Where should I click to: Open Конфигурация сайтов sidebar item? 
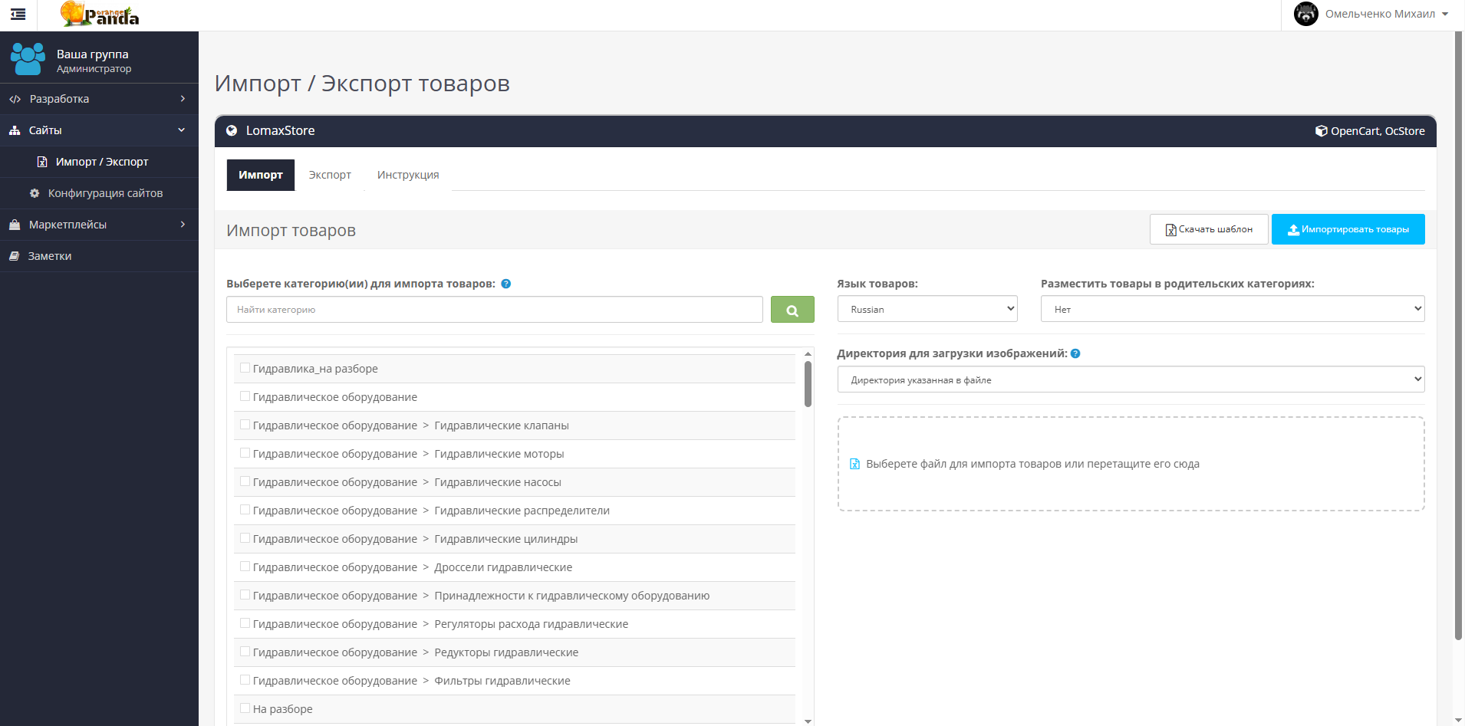(99, 193)
